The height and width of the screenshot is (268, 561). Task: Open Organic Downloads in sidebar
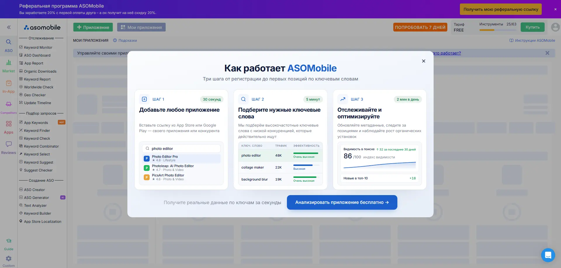(x=40, y=71)
